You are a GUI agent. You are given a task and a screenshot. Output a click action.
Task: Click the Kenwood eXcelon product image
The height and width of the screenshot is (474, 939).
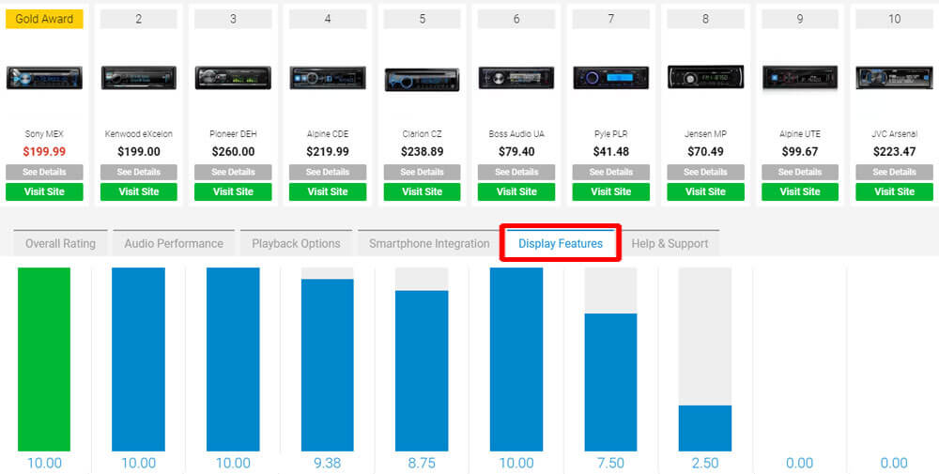pyautogui.click(x=139, y=78)
